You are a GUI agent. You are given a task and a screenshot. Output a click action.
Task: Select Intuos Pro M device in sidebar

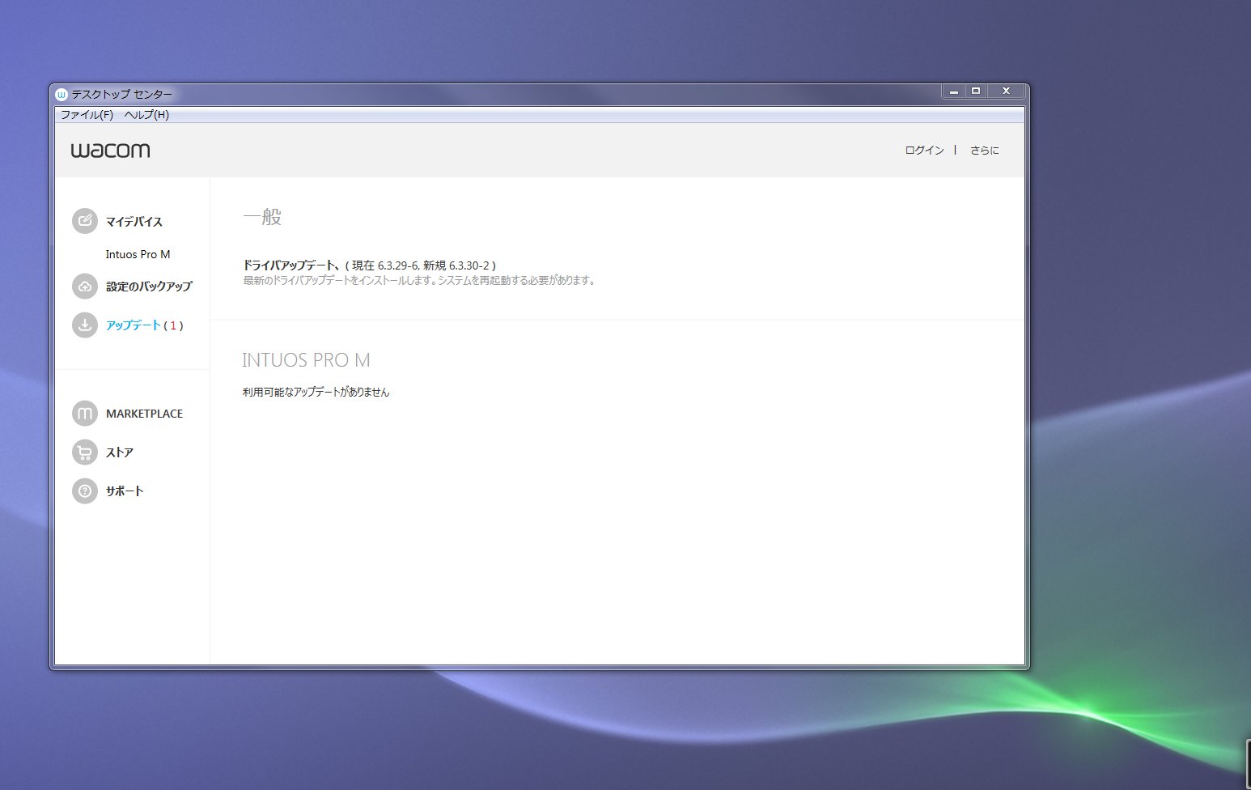[138, 254]
